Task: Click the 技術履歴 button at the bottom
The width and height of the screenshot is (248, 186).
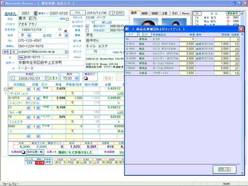Action: [x=48, y=161]
